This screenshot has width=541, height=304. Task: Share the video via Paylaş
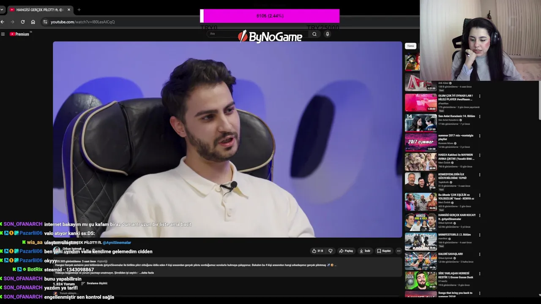(346, 251)
